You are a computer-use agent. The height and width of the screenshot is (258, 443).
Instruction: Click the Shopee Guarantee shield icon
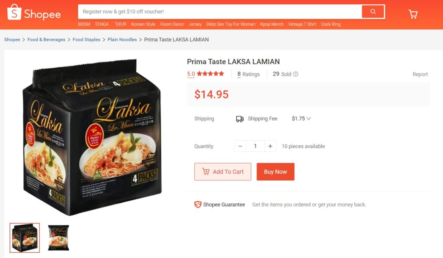[x=198, y=205]
